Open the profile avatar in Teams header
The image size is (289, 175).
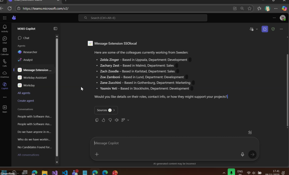[x=283, y=18]
